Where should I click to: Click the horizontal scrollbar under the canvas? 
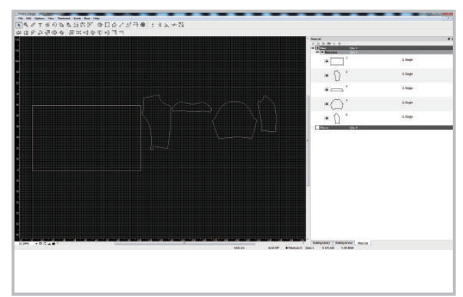tap(184, 244)
